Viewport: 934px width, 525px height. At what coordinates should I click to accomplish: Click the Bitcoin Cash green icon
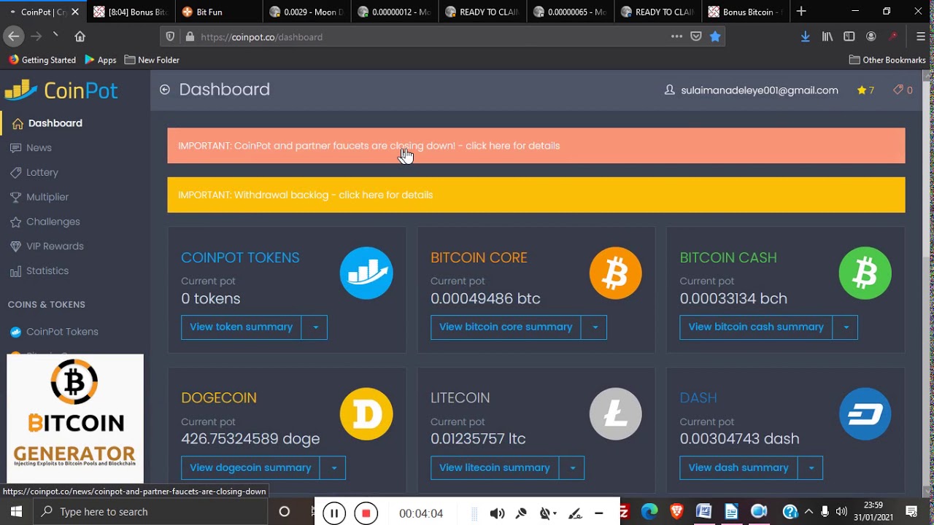pos(865,273)
